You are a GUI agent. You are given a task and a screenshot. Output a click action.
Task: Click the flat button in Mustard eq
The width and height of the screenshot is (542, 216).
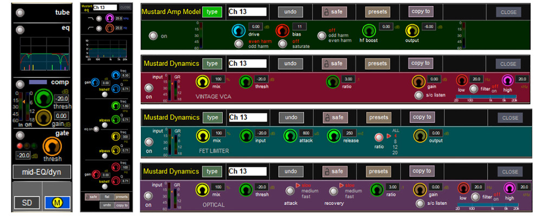[x=106, y=197]
